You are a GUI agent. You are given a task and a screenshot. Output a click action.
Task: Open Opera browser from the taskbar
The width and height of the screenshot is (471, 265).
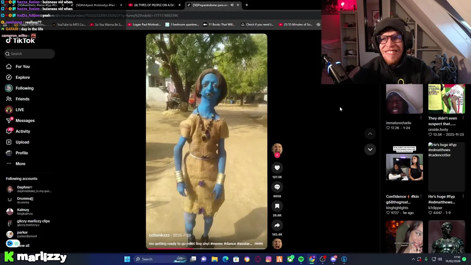tap(258, 259)
